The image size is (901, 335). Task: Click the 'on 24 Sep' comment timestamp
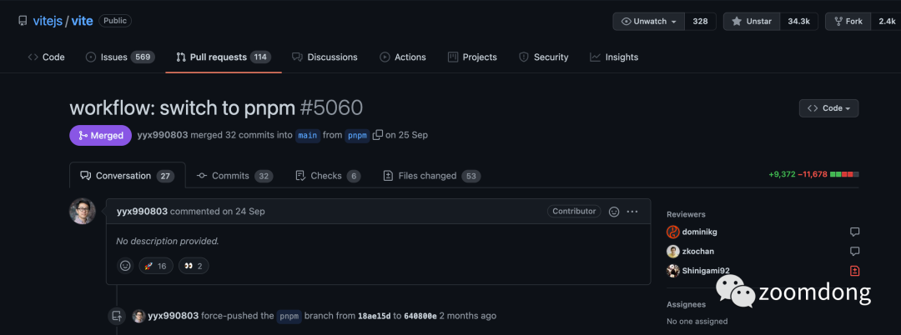tap(244, 211)
